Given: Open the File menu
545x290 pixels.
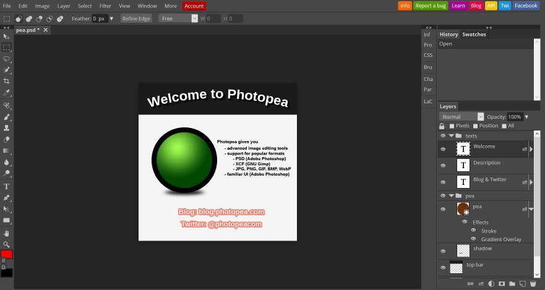Looking at the screenshot, I should (7, 6).
